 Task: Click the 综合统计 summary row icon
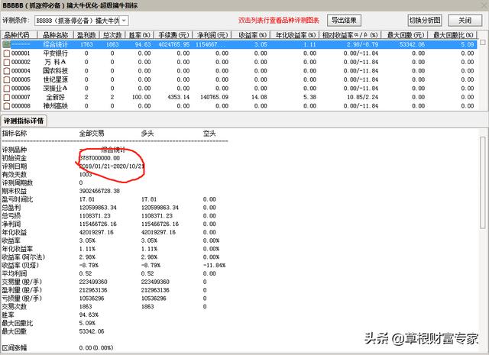coord(7,44)
